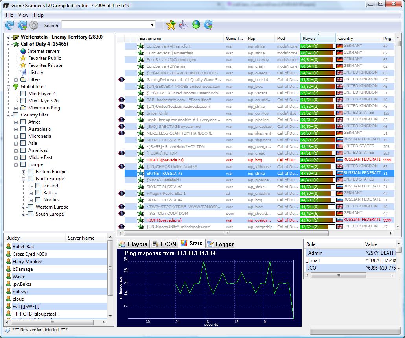Click the dark ball icon on the MERCILESS-CLAN-TDM-HARDCORE row
The width and height of the screenshot is (405, 338).
[x=121, y=133]
